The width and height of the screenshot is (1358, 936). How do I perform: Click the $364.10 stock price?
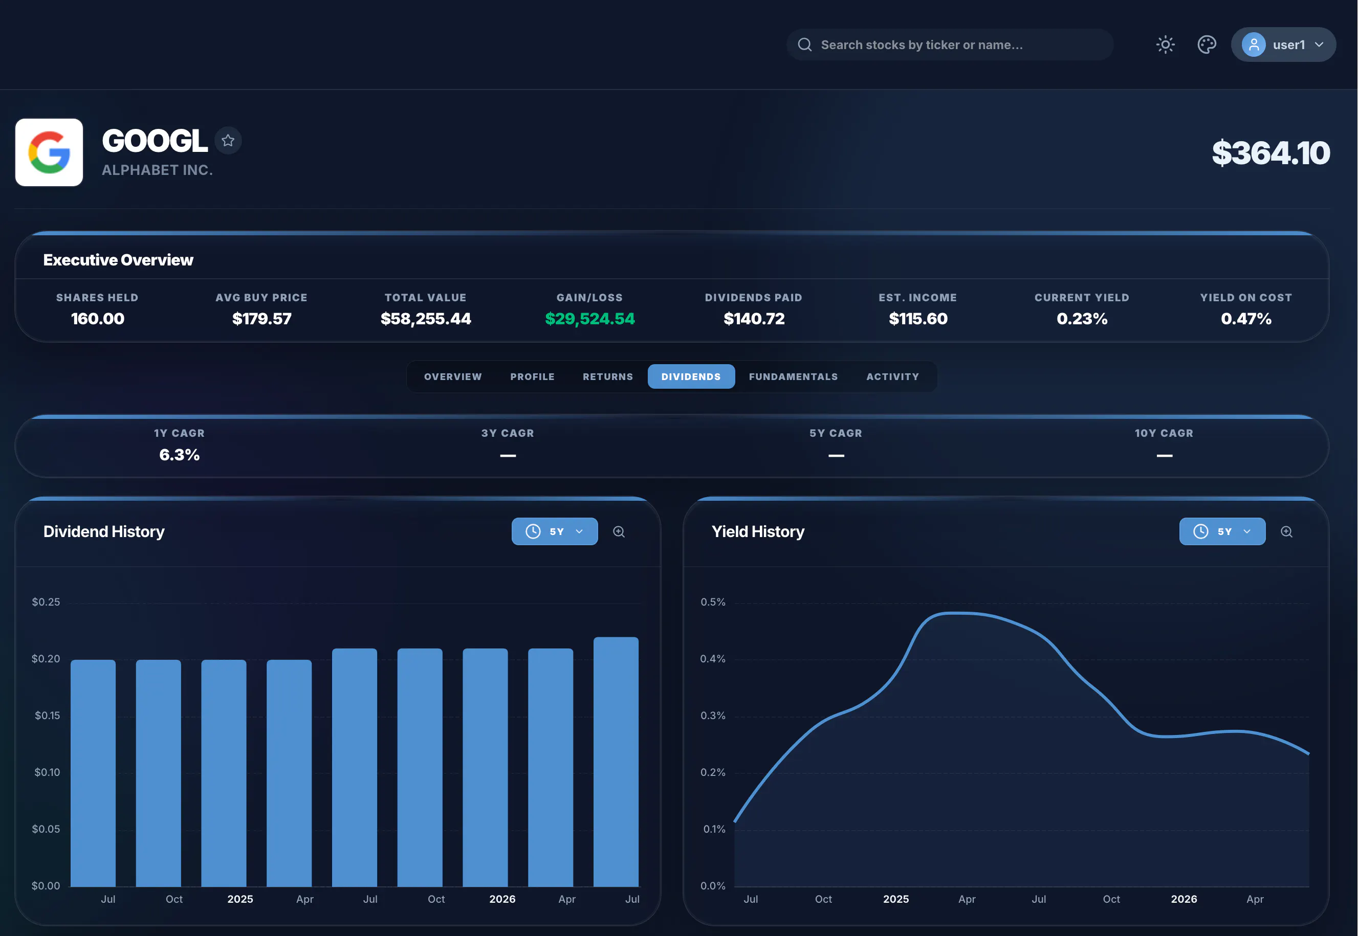[x=1271, y=152]
